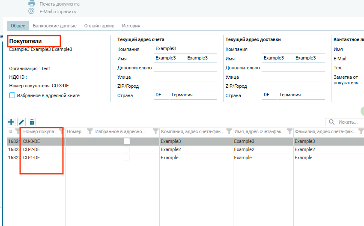Open filter for Имя, адрес счета-фактуры column
Image resolution: width=364 pixels, height=226 pixels.
pyautogui.click(x=289, y=131)
